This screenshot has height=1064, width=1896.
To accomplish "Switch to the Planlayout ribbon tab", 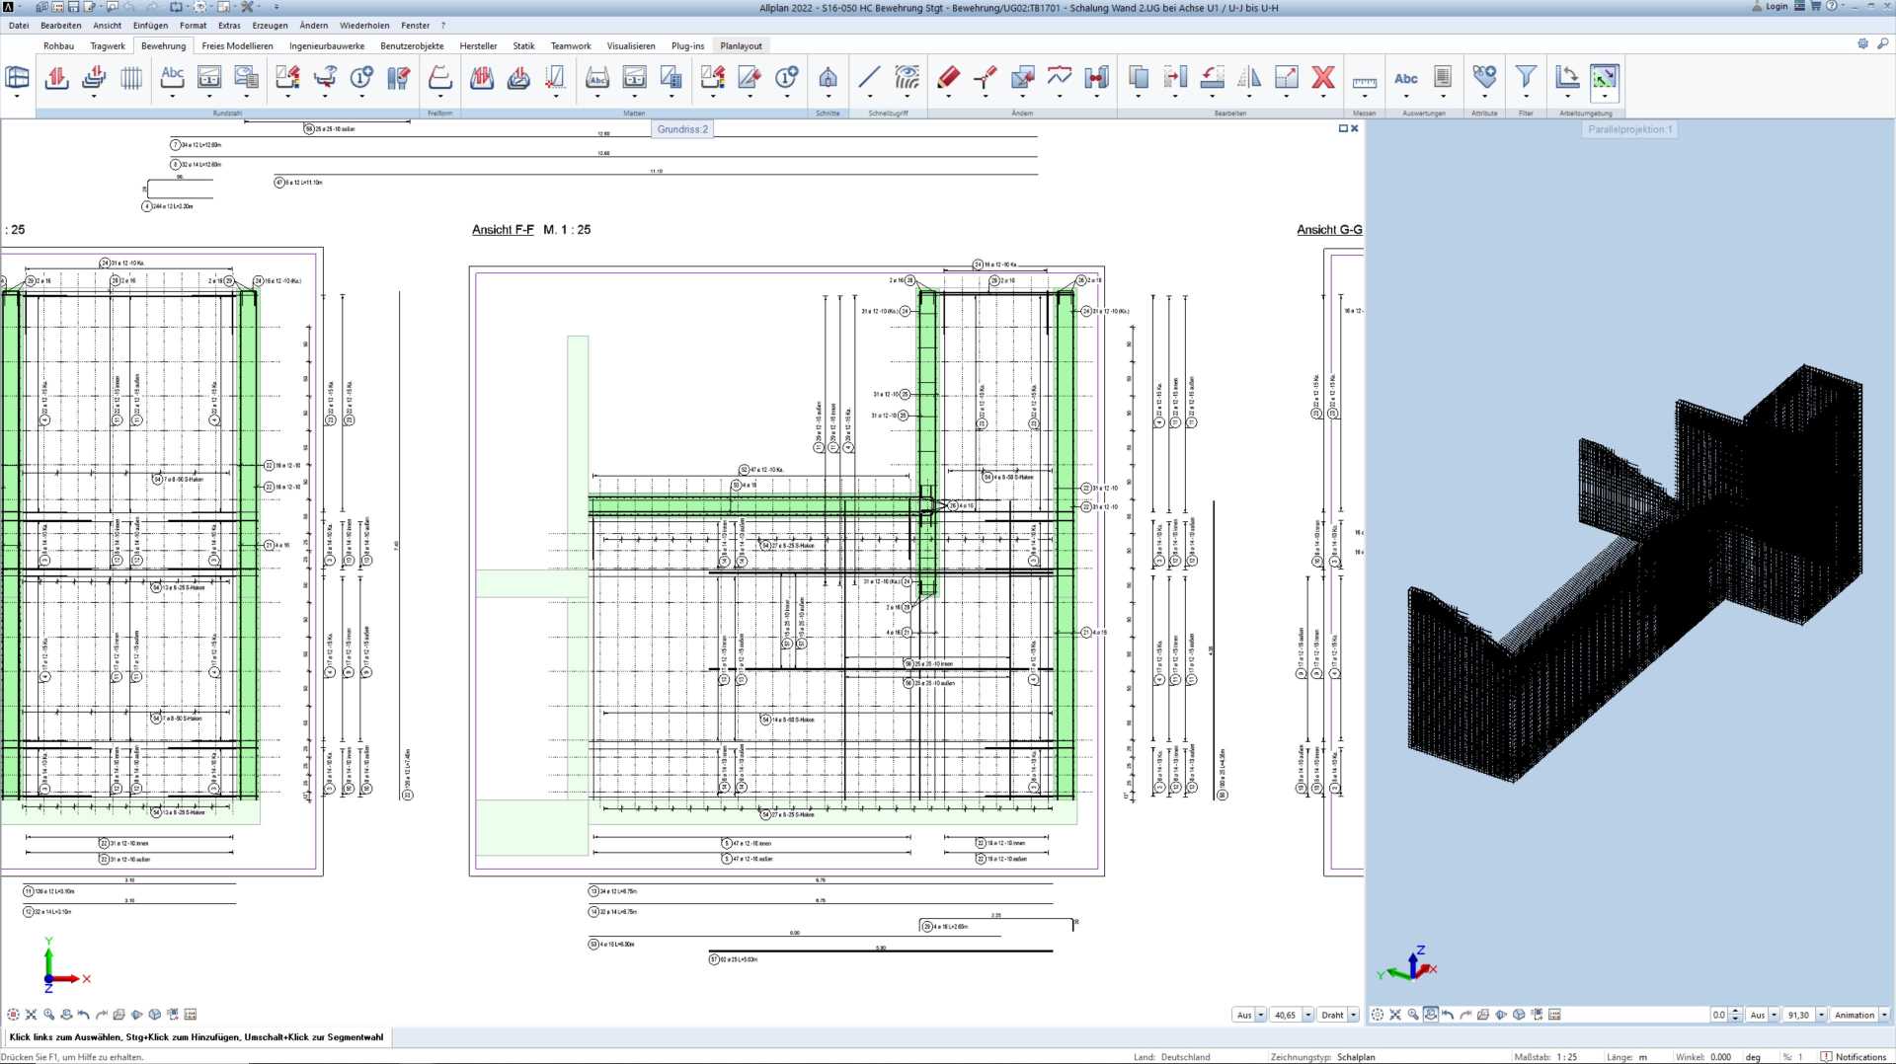I will coord(741,45).
